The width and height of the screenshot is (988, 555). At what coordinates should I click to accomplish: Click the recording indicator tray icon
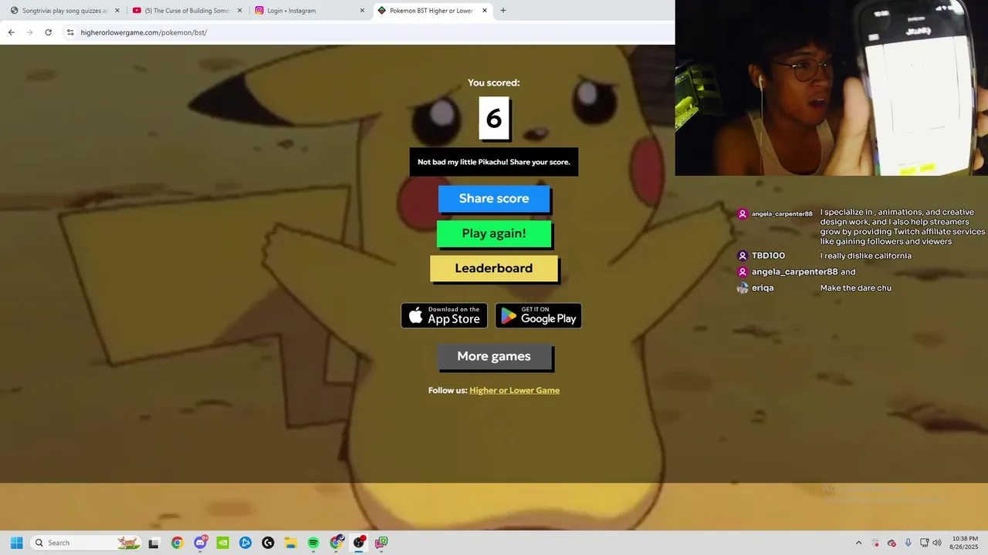875,543
